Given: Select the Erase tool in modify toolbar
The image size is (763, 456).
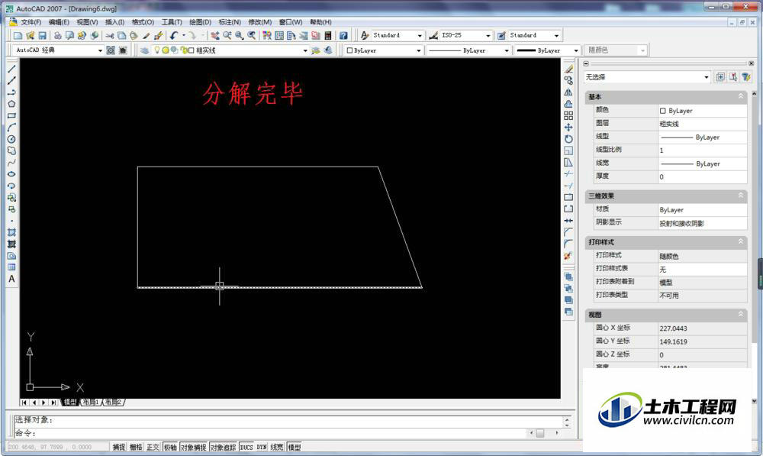Looking at the screenshot, I should click(568, 70).
